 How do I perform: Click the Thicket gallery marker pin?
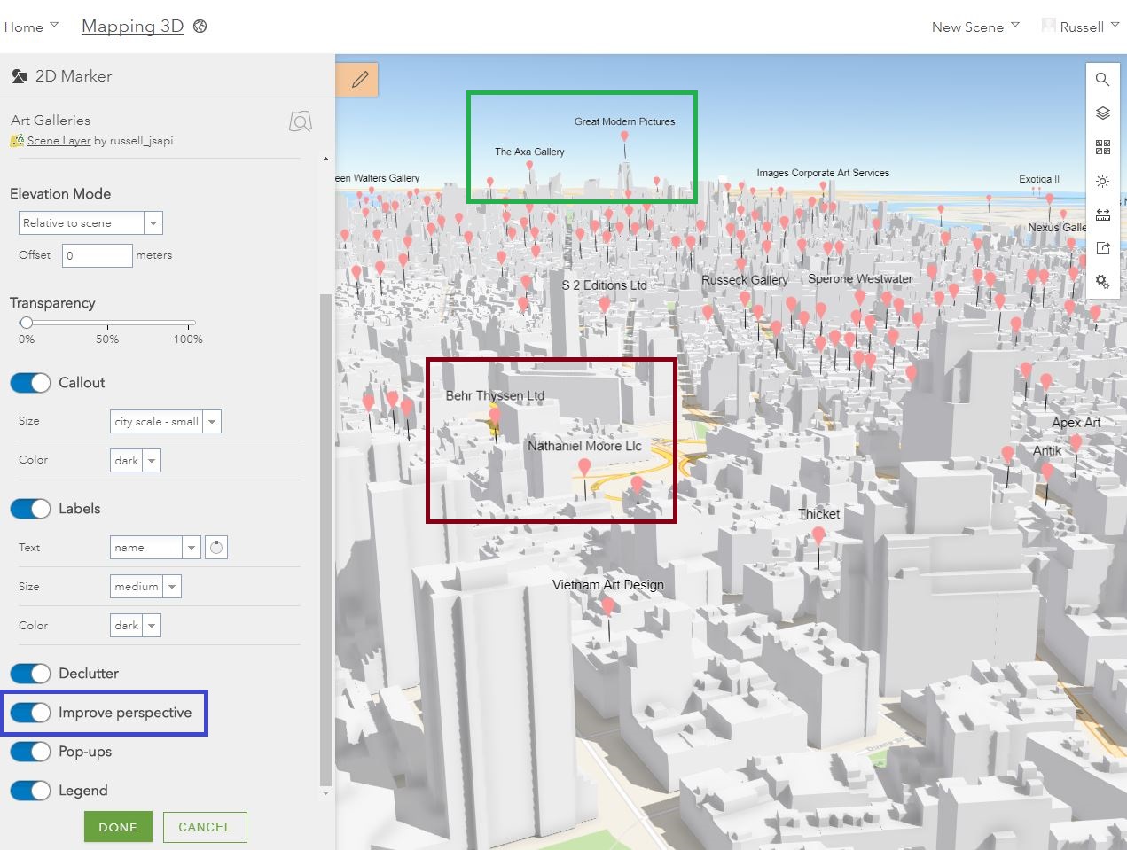point(818,536)
